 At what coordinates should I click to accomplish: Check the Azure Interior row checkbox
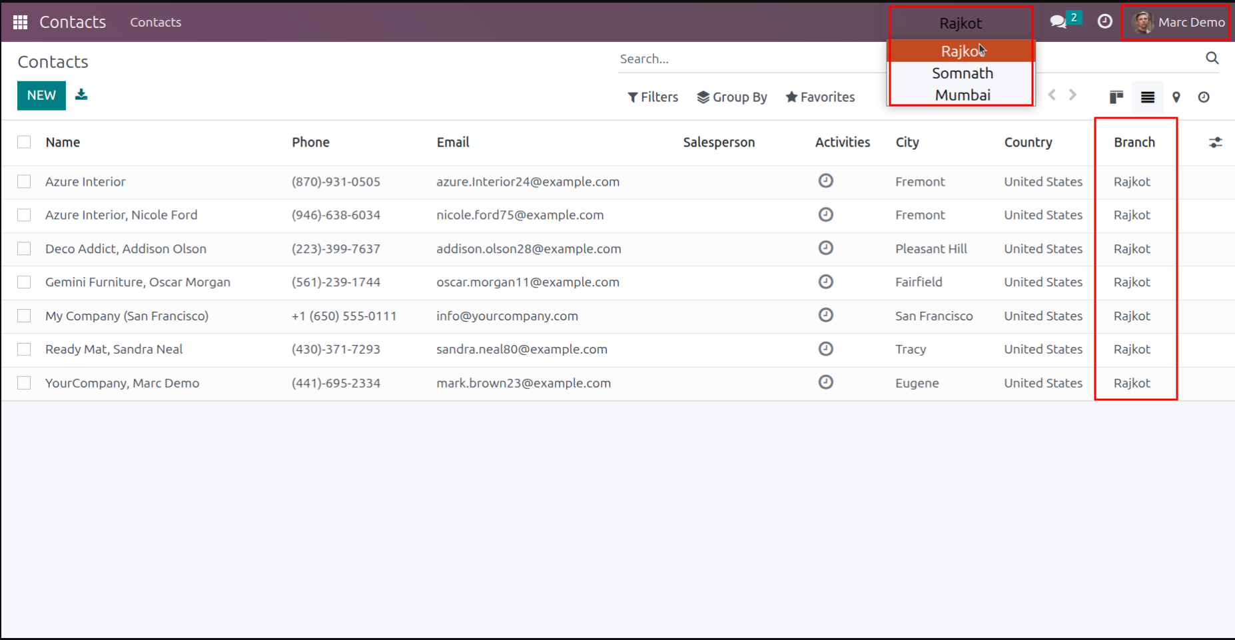pyautogui.click(x=24, y=182)
